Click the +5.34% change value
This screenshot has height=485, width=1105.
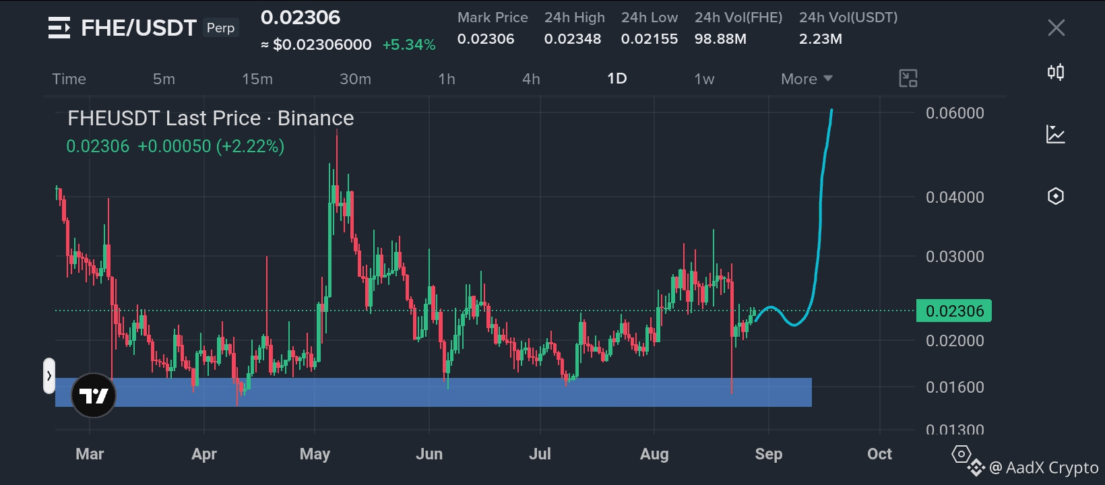point(409,45)
